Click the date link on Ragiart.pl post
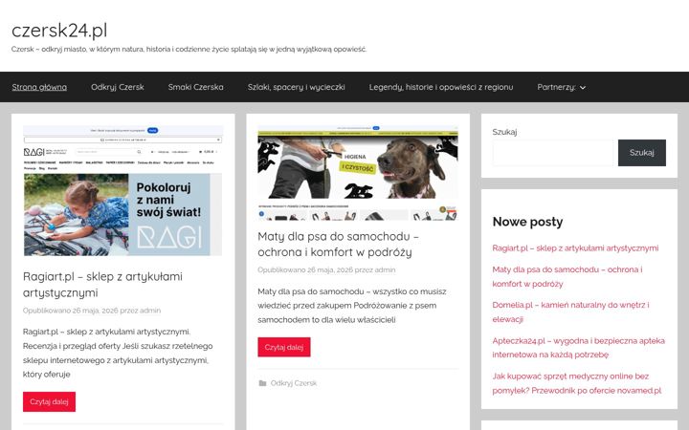Image resolution: width=689 pixels, height=430 pixels. tap(96, 311)
